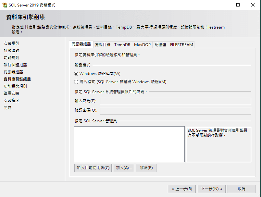Minimize the installer window
261x197 pixels.
pyautogui.click(x=223, y=5)
